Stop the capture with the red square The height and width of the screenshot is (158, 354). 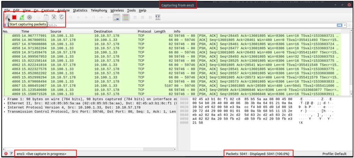(15, 17)
